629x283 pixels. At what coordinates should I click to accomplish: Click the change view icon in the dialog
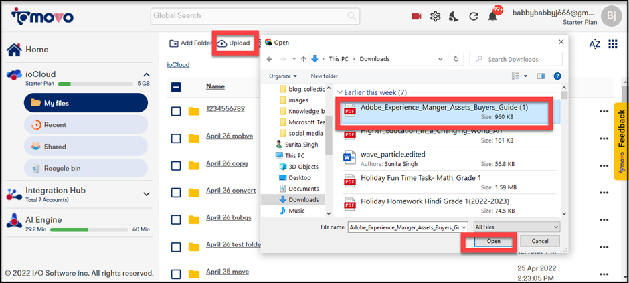(x=515, y=76)
